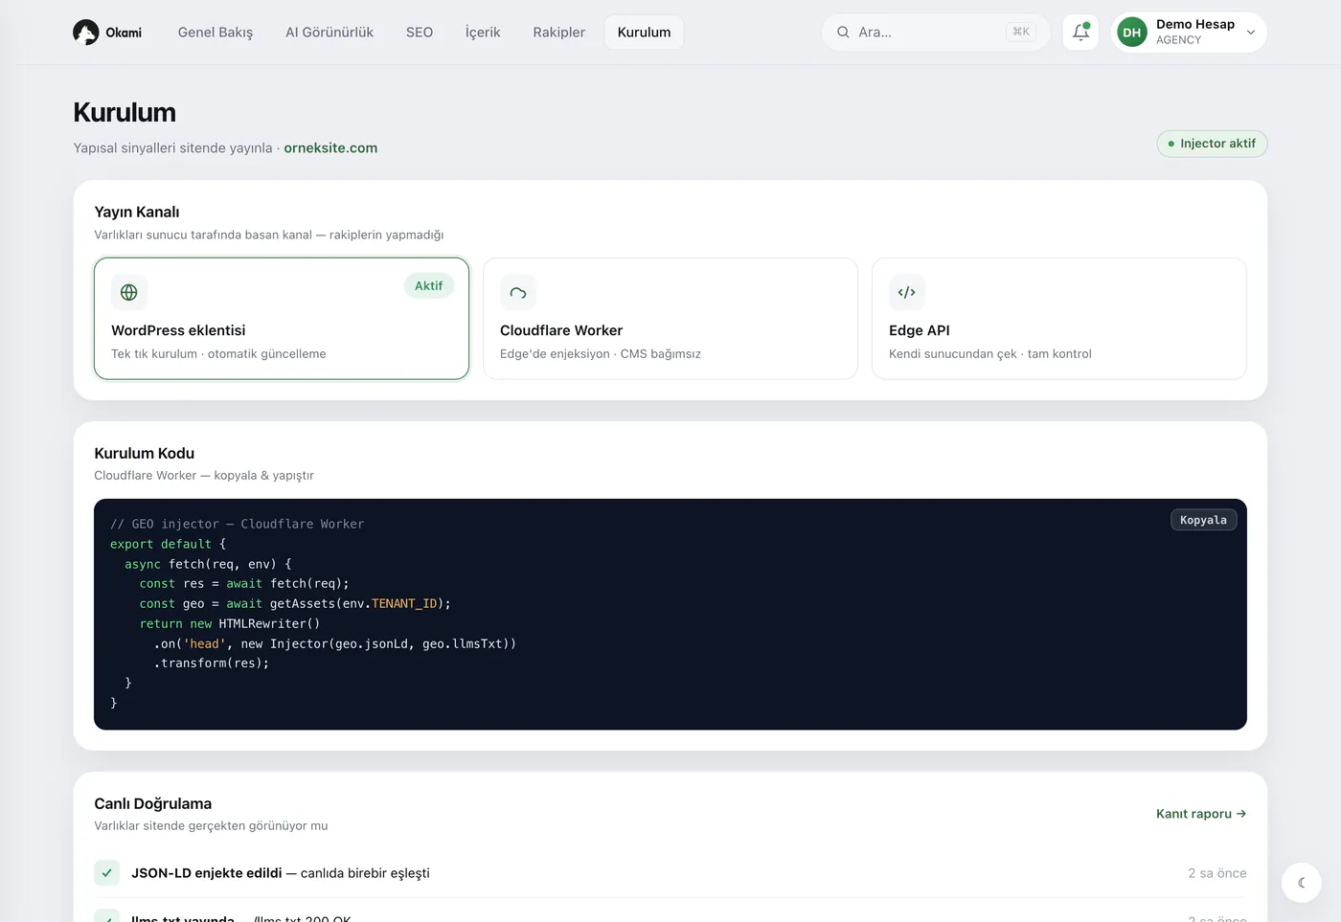Click the JSON-LD verification checkmark
This screenshot has height=922, width=1341.
(x=106, y=873)
